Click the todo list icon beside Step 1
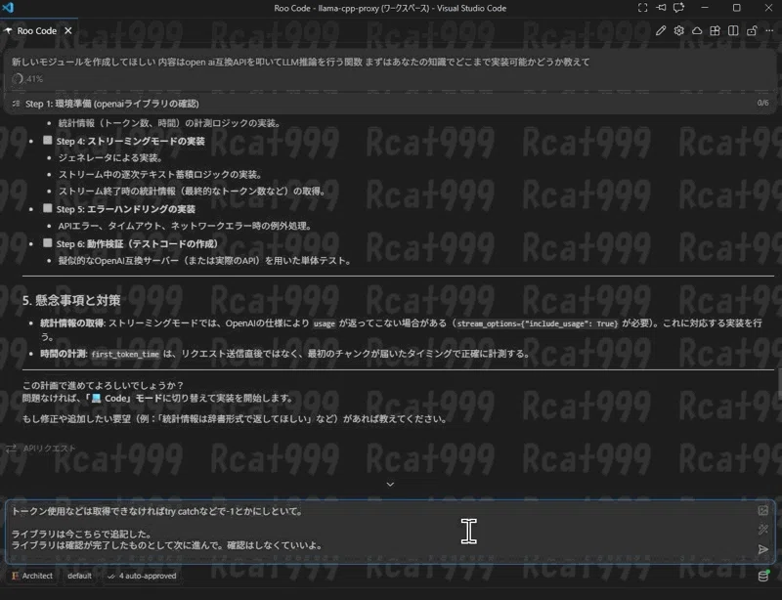Screen dimensions: 782x600 point(16,104)
